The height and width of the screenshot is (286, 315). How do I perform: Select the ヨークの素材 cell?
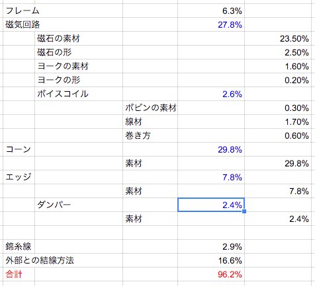point(79,66)
